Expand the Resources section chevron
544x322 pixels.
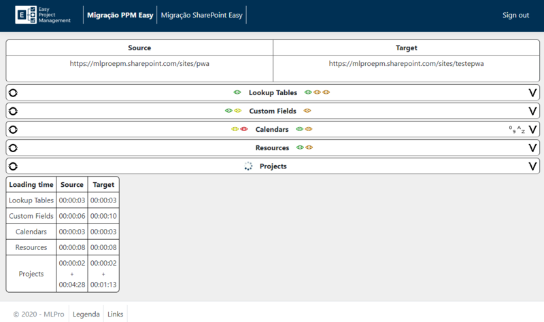(532, 148)
